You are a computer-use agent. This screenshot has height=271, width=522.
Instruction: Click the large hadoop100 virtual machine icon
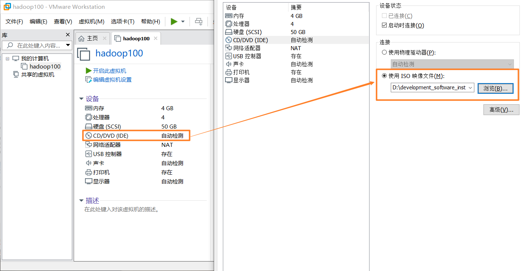click(84, 54)
